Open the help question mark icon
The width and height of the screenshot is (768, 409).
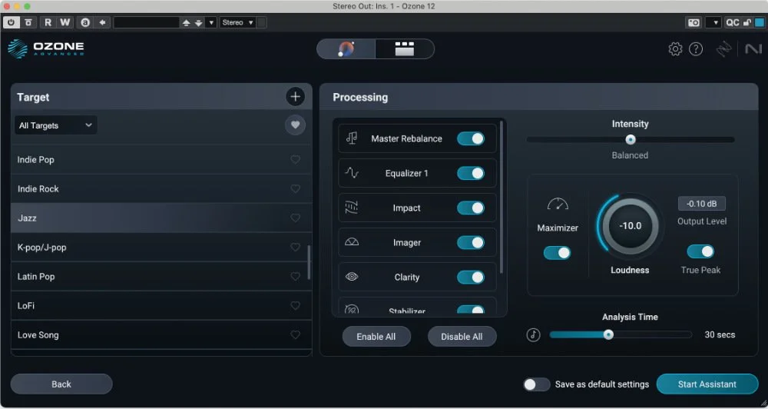[696, 49]
